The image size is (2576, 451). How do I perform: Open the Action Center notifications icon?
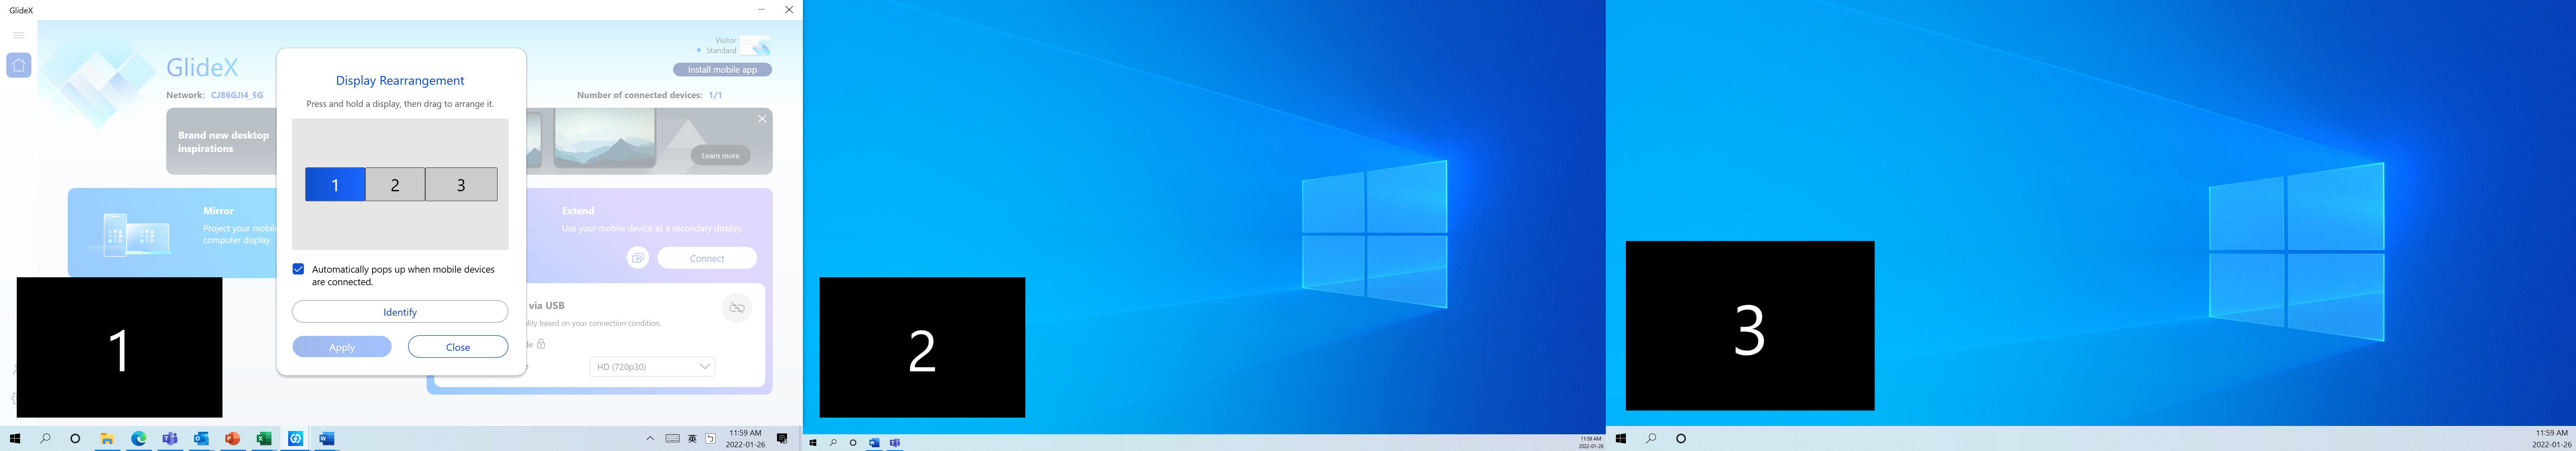782,439
